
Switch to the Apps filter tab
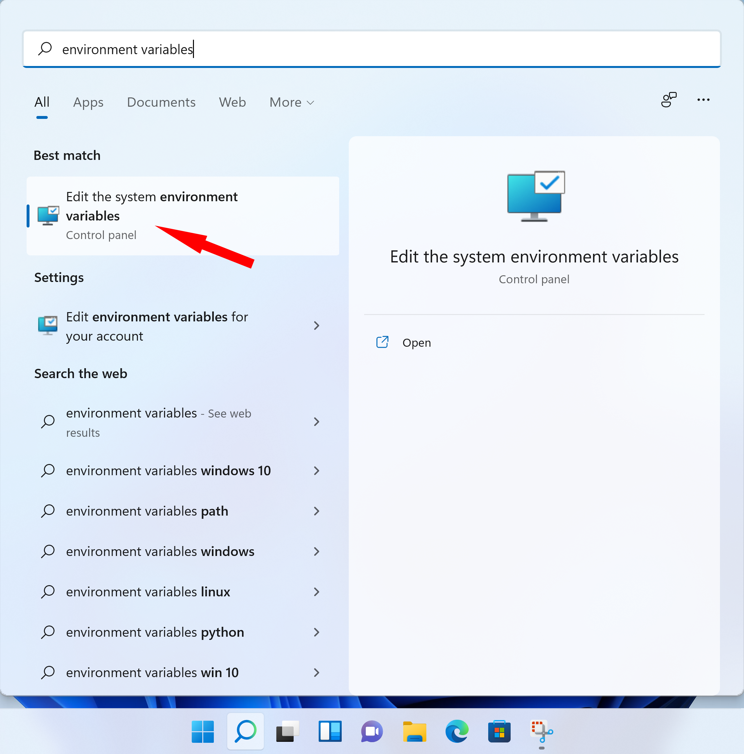pos(88,102)
